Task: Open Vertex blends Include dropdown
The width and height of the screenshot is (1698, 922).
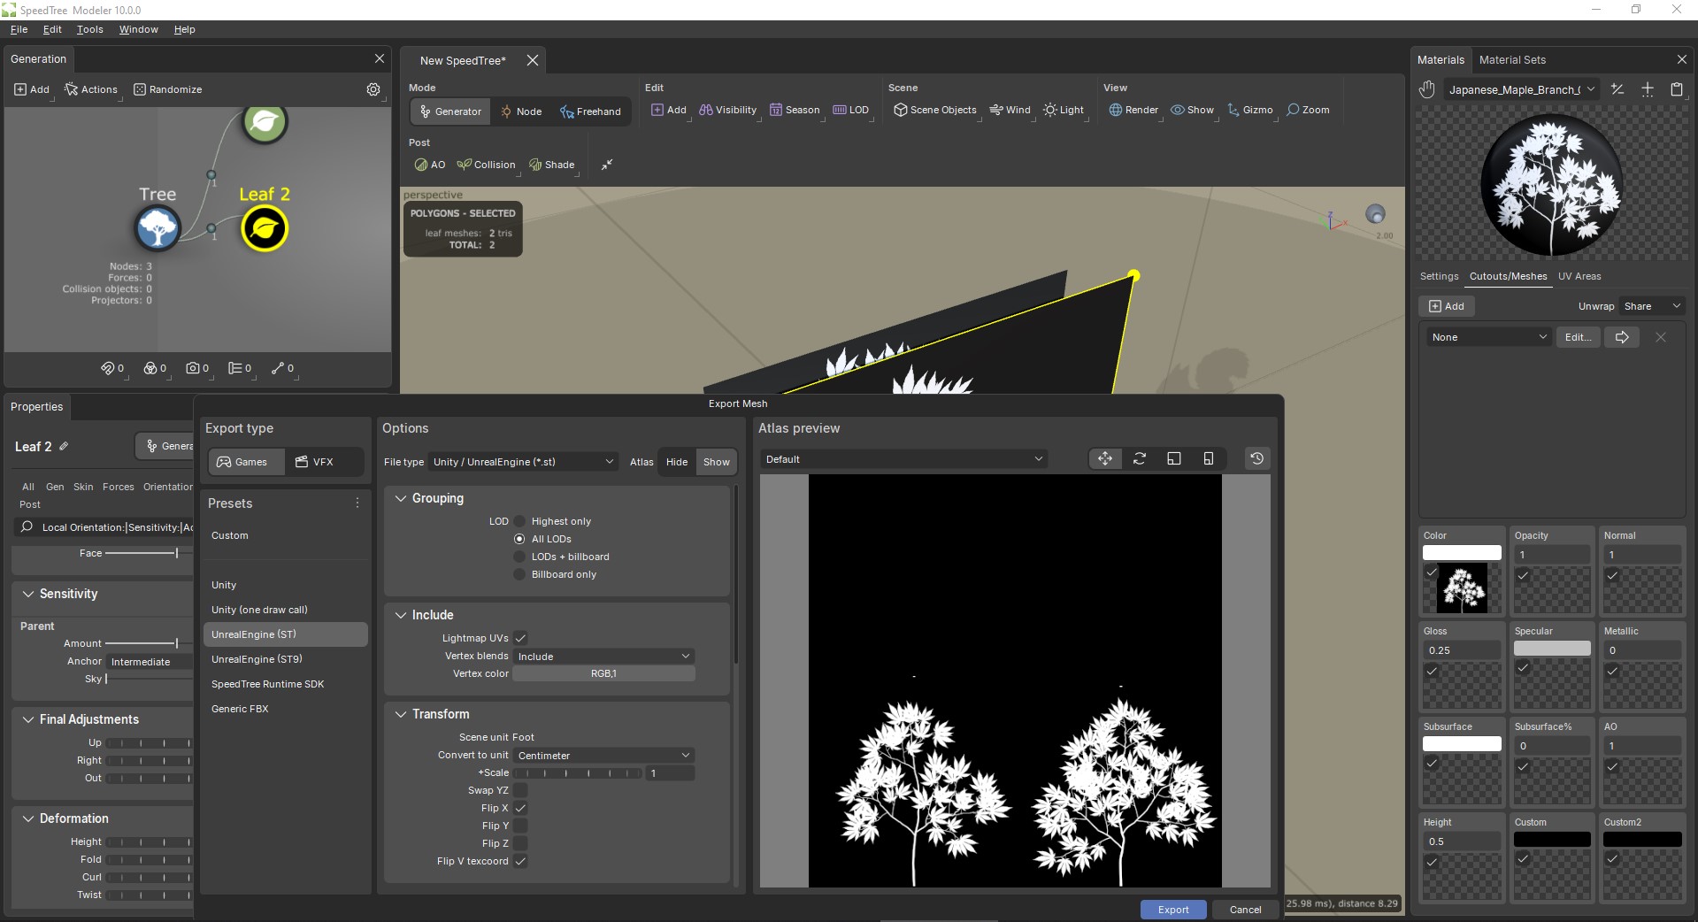Action: (x=603, y=657)
